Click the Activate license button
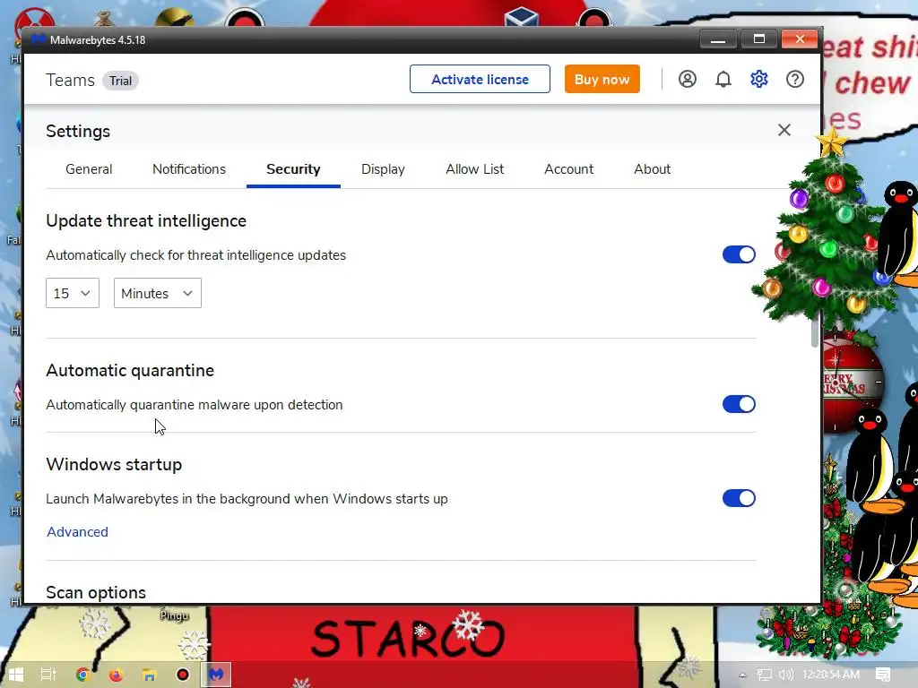This screenshot has width=918, height=688. 481,79
